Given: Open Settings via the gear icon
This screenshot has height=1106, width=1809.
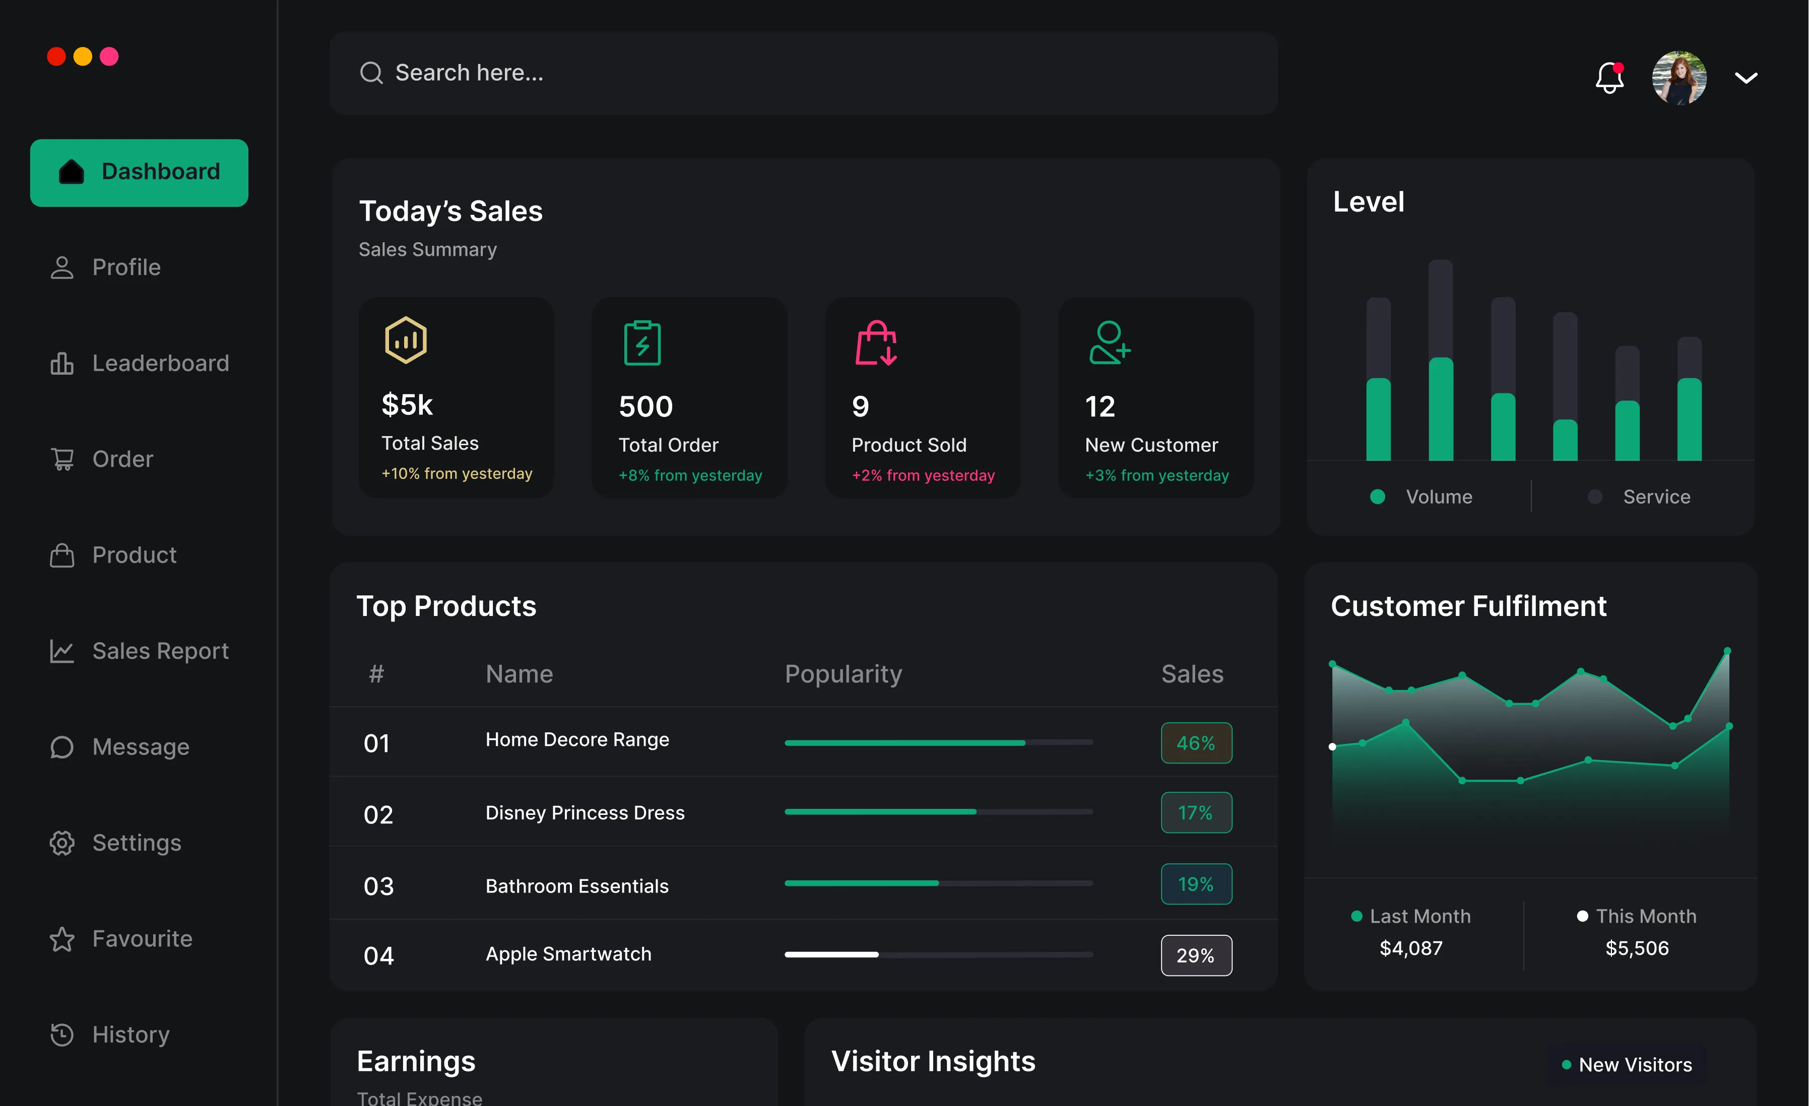Looking at the screenshot, I should click(x=61, y=843).
